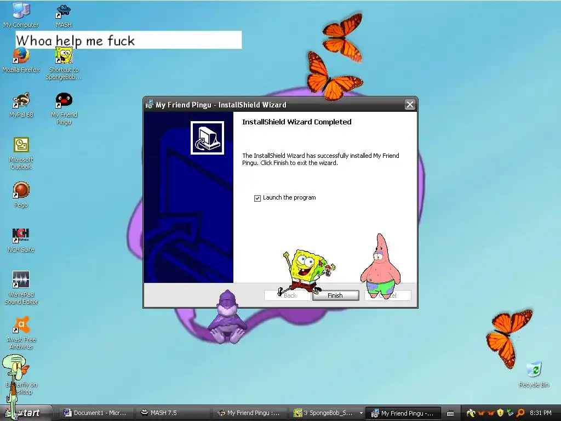The image size is (561, 421).
Task: Click the Back button in the wizard
Action: click(x=287, y=295)
